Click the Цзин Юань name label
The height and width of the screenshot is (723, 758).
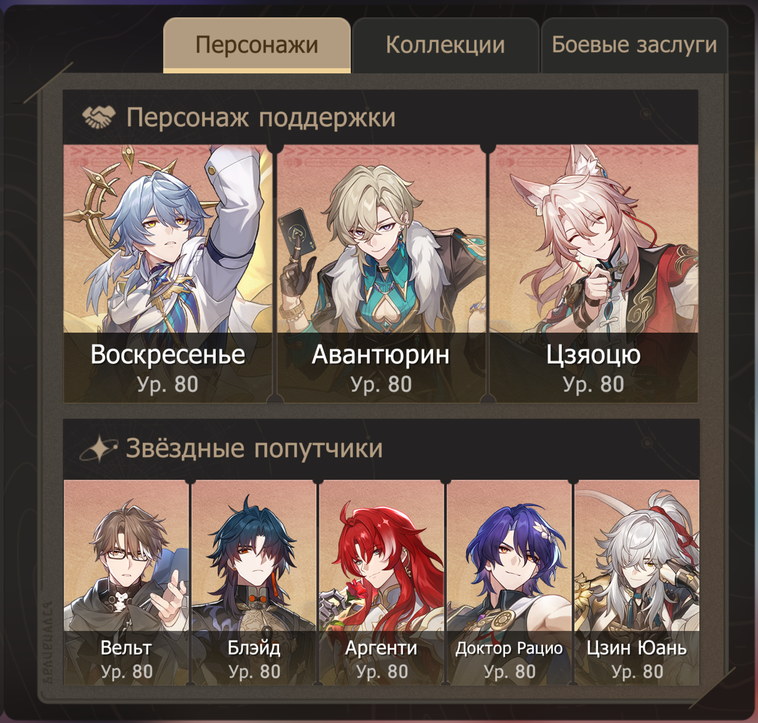click(636, 648)
